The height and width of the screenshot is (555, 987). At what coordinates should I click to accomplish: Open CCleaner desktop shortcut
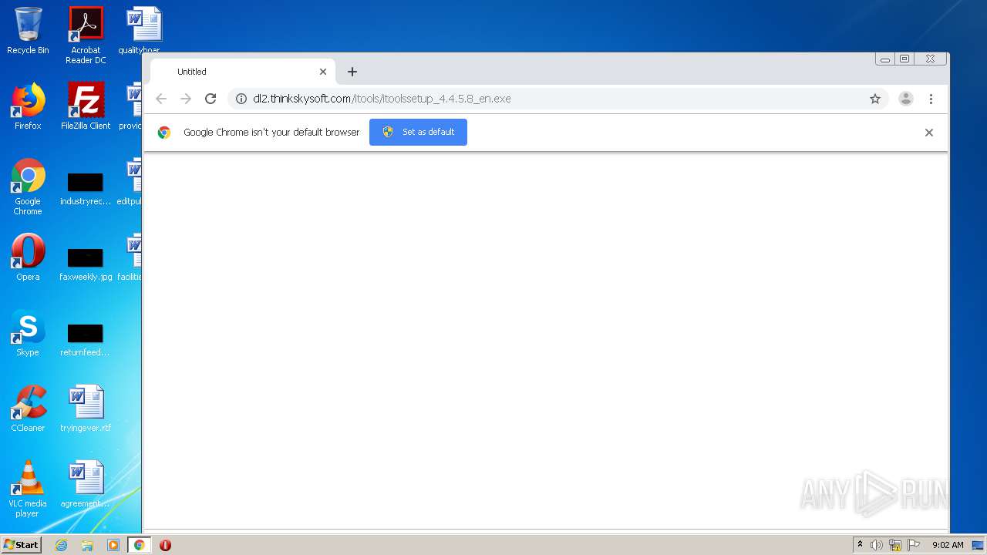[28, 409]
